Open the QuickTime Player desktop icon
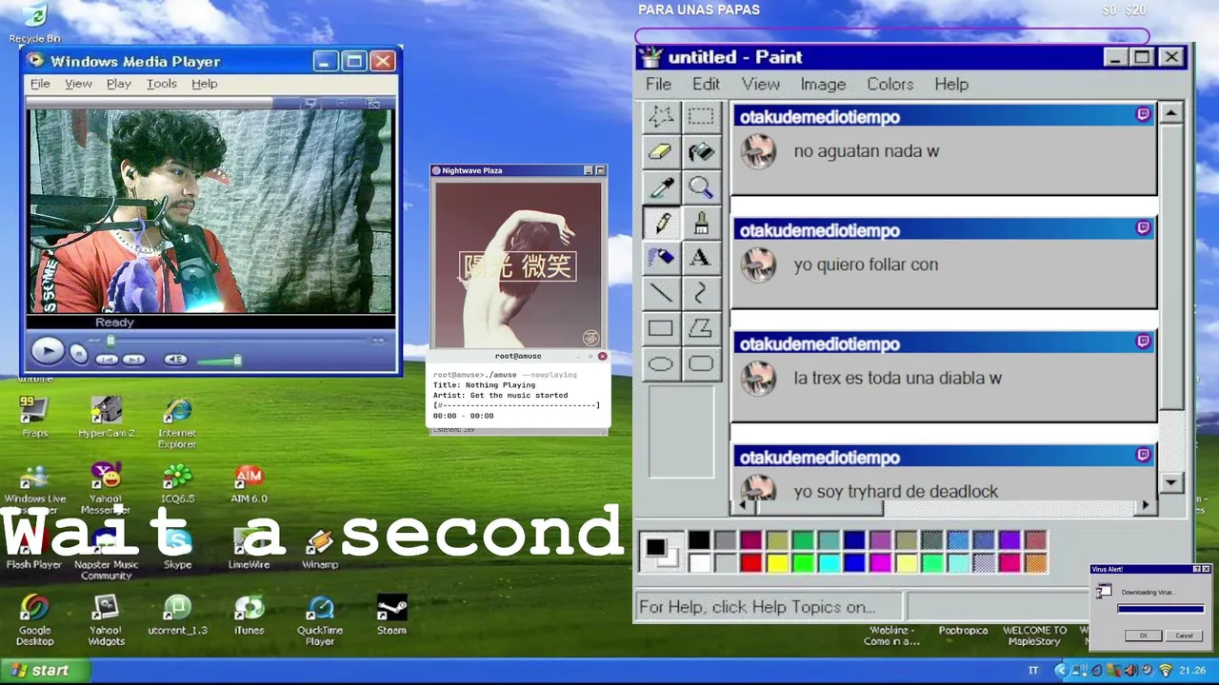 point(320,620)
